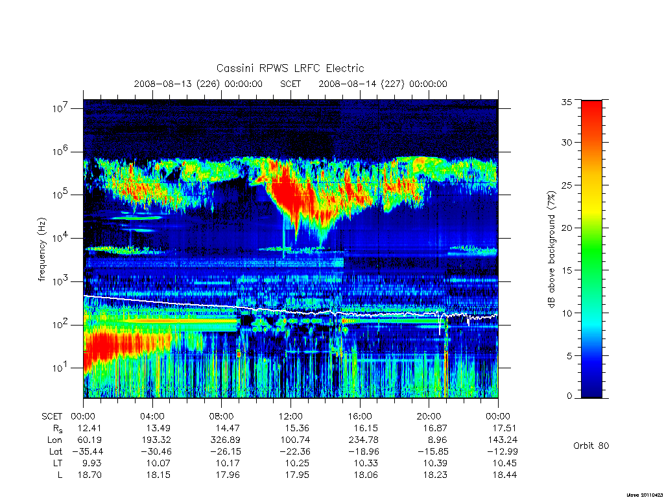This screenshot has height=498, width=664.
Task: Click the "12:00" time axis label
Action: (290, 416)
